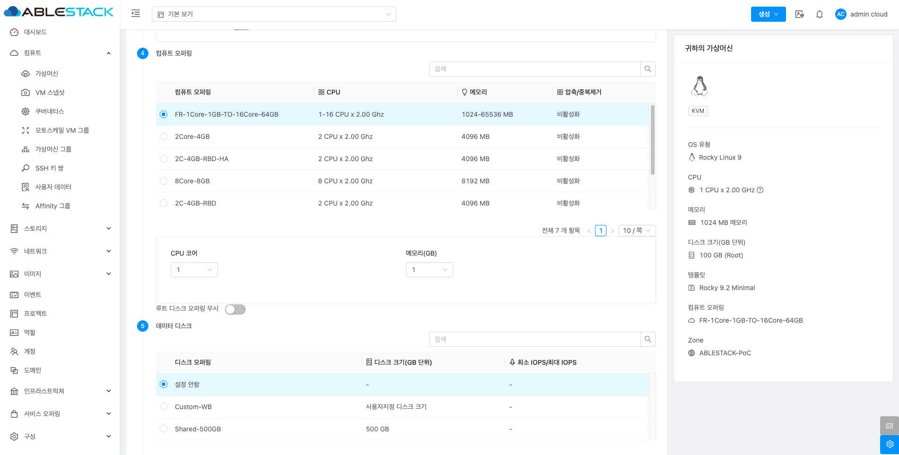Open the 가상머신 menu item

point(47,74)
